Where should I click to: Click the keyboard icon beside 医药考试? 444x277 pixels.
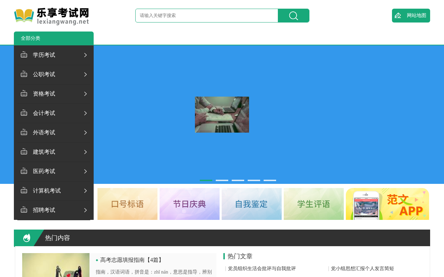(24, 171)
